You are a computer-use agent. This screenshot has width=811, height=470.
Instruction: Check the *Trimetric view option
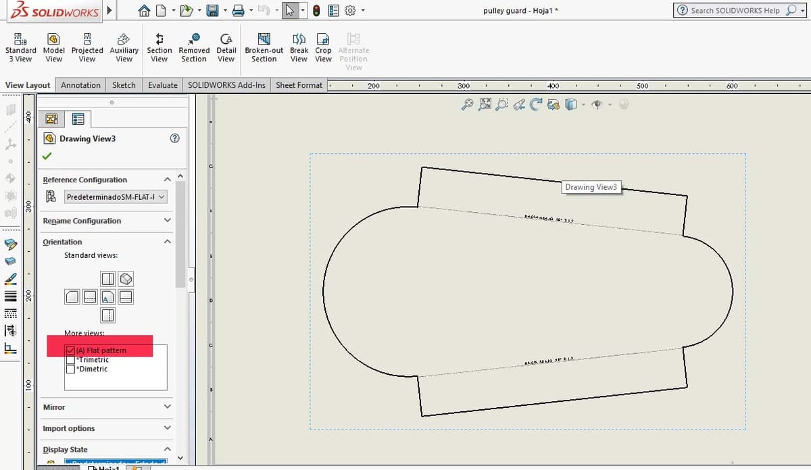(x=70, y=360)
